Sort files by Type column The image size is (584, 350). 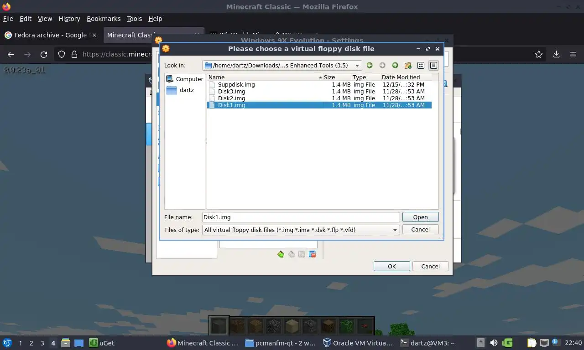(x=366, y=77)
